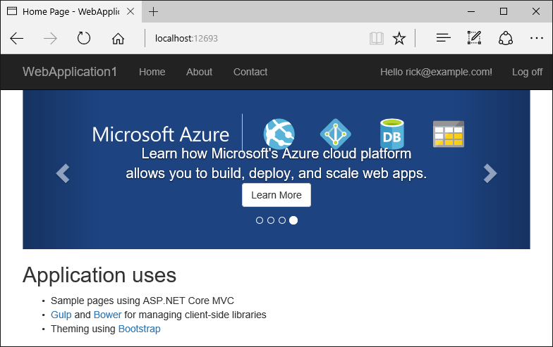Open the browser home page icon
This screenshot has width=553, height=347.
click(x=119, y=38)
